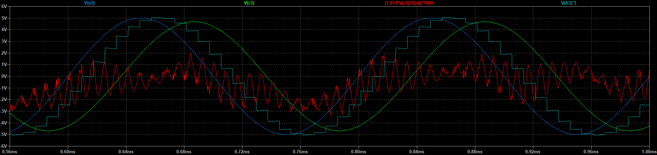The width and height of the screenshot is (657, 155).
Task: Click the 0.96ms time axis label
Action: 591,152
